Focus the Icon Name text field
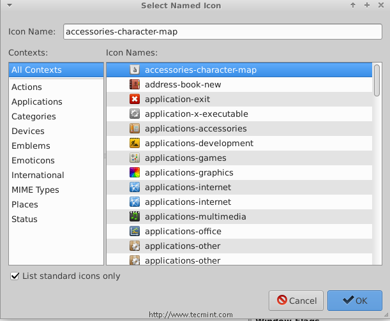The height and width of the screenshot is (321, 390). point(218,31)
